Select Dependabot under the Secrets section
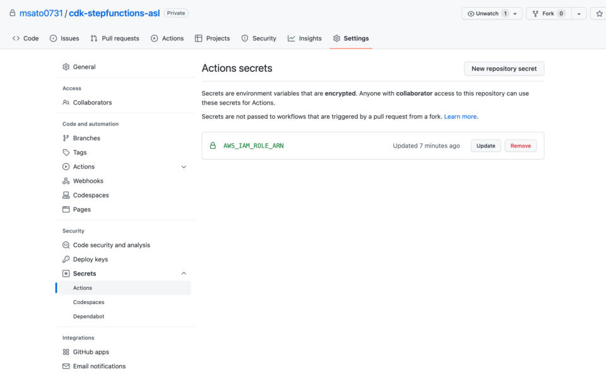This screenshot has height=384, width=606. (x=88, y=316)
